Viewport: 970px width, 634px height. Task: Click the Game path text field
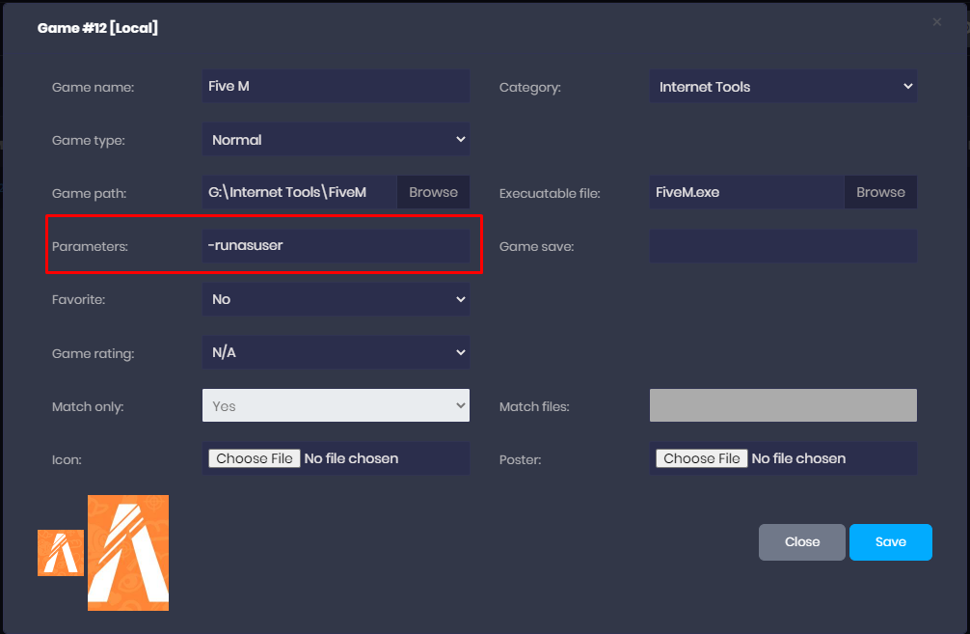click(x=299, y=192)
